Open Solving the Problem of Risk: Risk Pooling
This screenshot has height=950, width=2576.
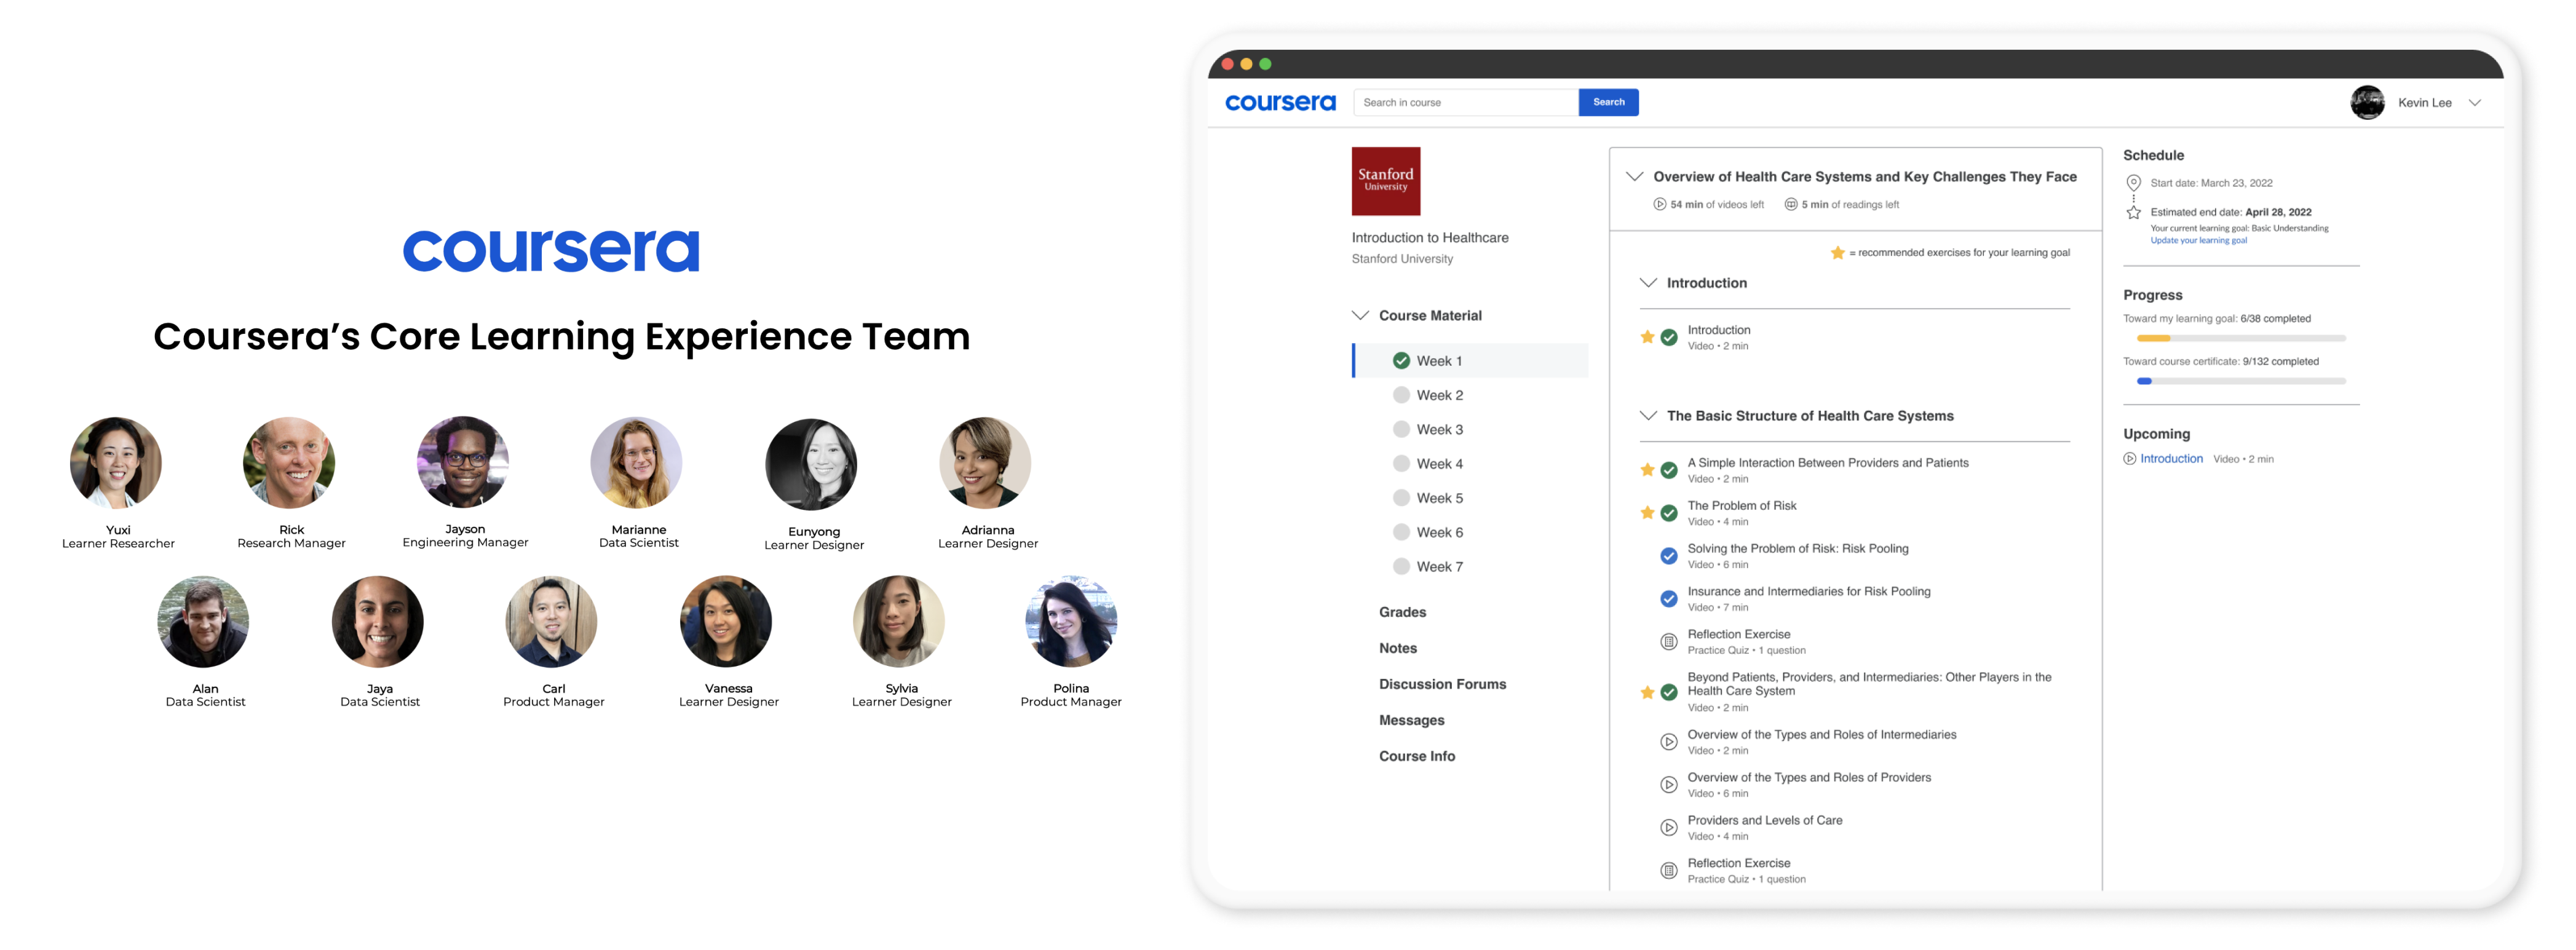coord(1798,549)
